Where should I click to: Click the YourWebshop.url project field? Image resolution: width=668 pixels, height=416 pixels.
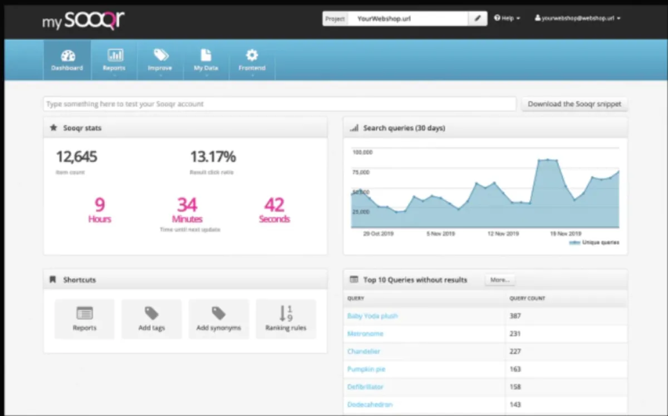coord(409,18)
